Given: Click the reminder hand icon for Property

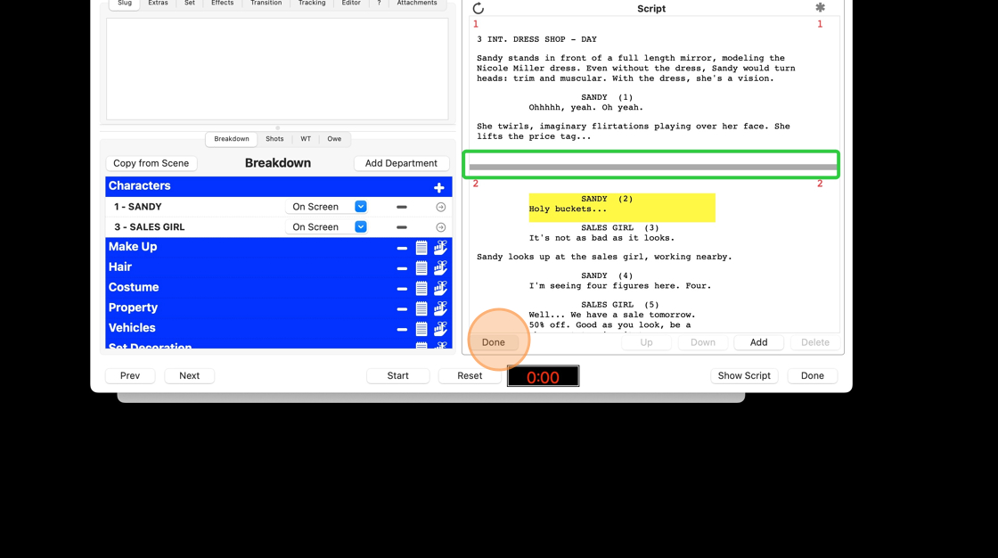Looking at the screenshot, I should pyautogui.click(x=440, y=308).
